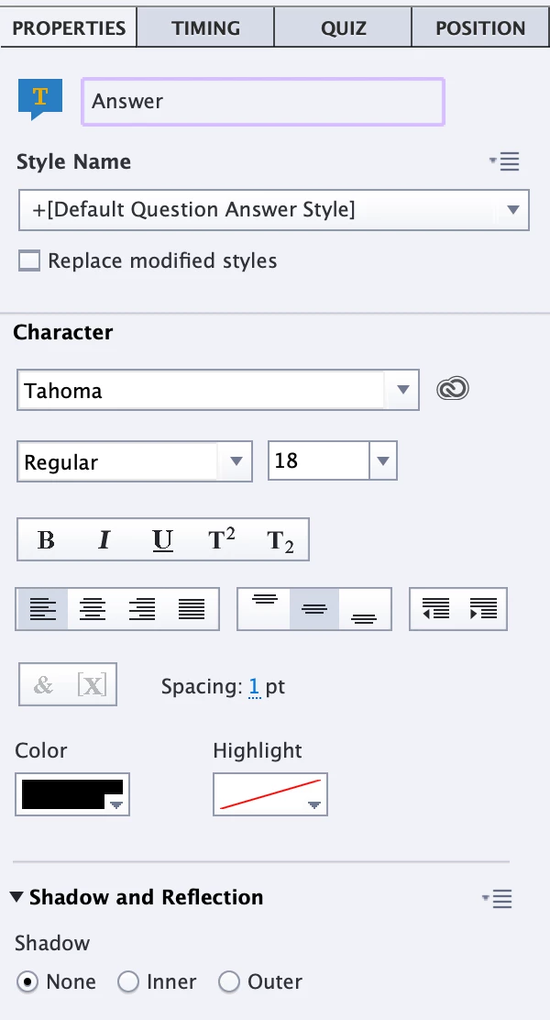
Task: Open the text Color swatch
Action: point(72,795)
